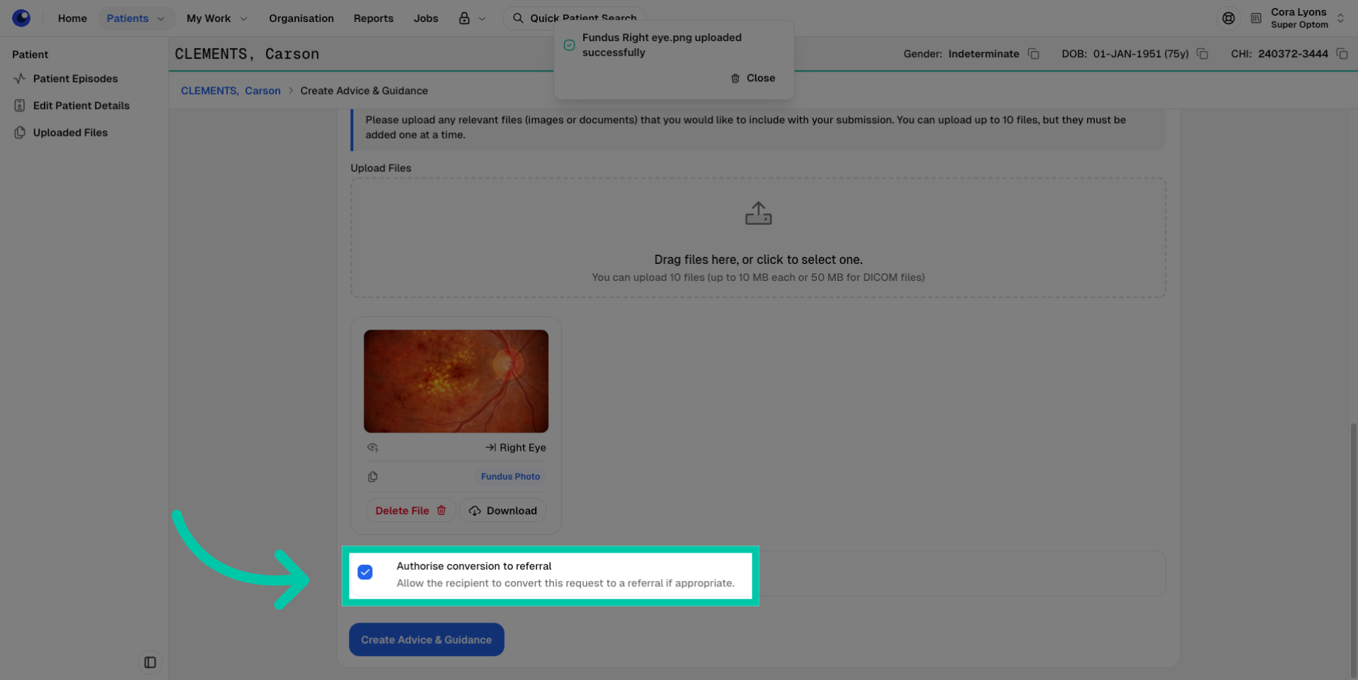The height and width of the screenshot is (680, 1358).
Task: Click the CLEMENTS, Carson breadcrumb link
Action: point(231,91)
